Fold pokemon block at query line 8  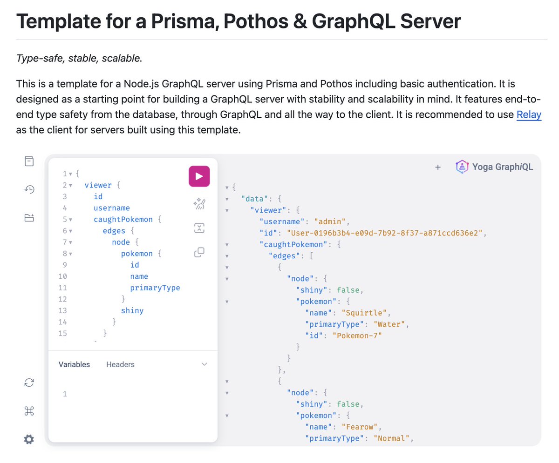[70, 254]
